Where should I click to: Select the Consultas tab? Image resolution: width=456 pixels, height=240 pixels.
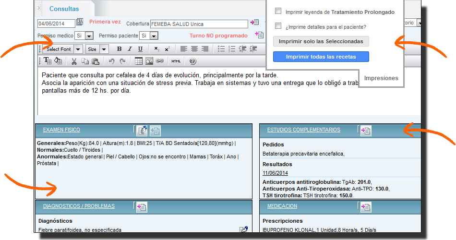64,9
